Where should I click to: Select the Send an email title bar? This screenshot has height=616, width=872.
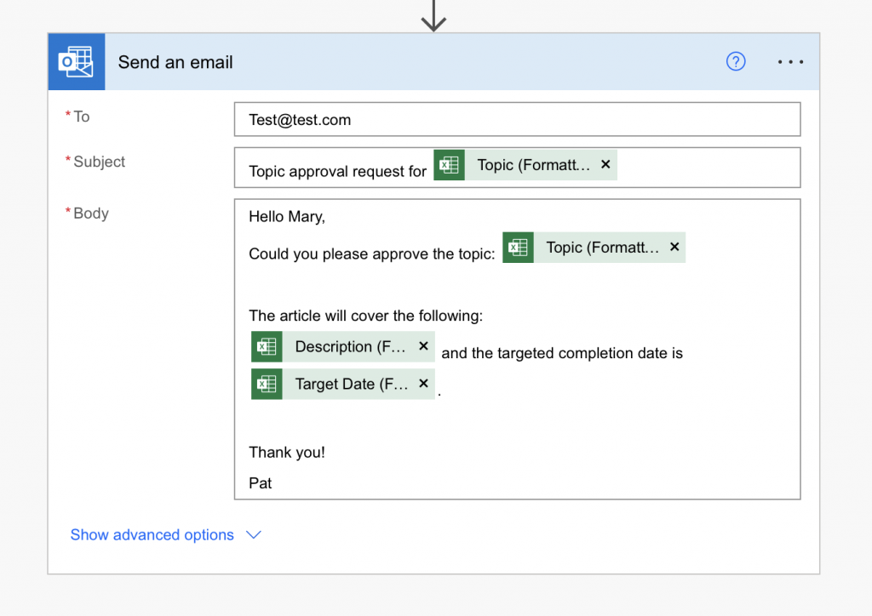click(x=175, y=61)
